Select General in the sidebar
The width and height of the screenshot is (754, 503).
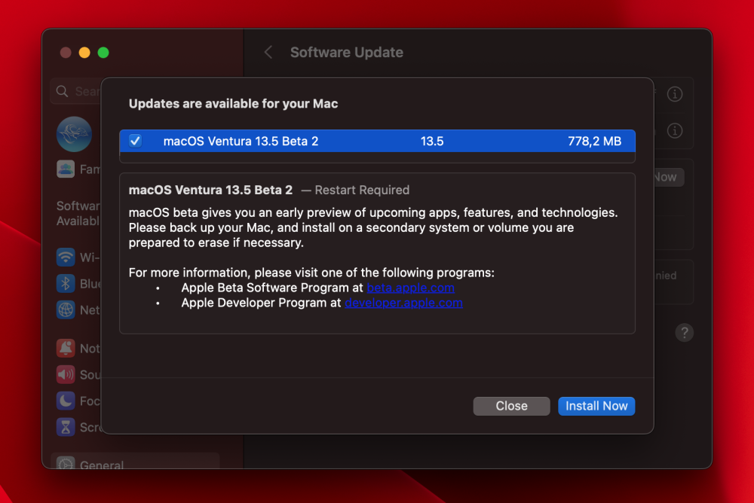135,462
